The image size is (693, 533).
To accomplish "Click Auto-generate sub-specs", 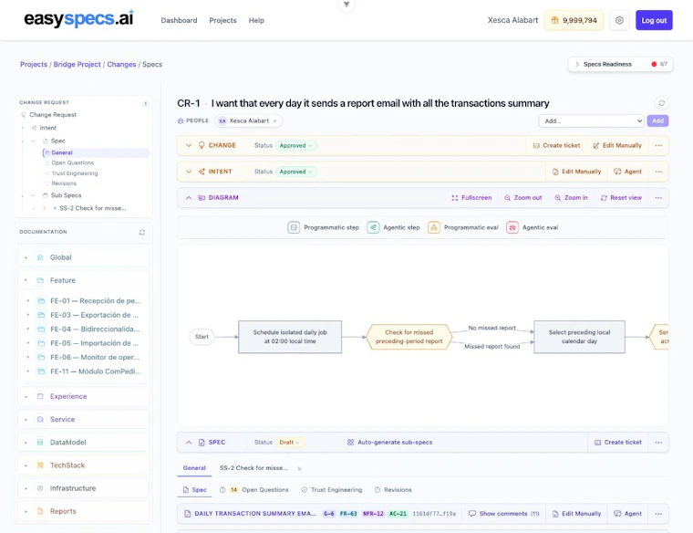I will coord(390,442).
